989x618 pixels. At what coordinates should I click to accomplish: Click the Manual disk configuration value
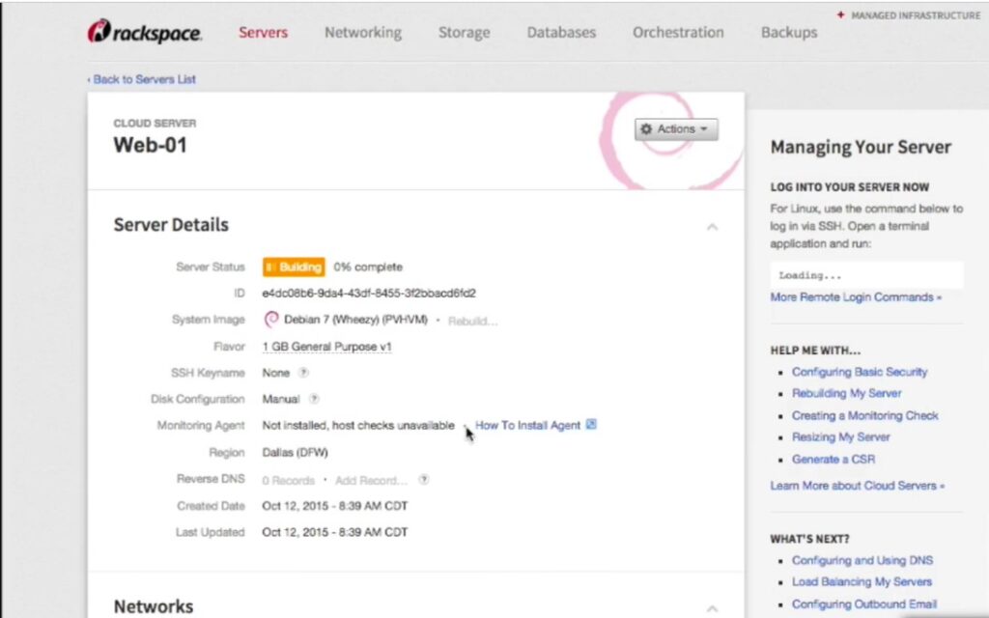click(281, 399)
